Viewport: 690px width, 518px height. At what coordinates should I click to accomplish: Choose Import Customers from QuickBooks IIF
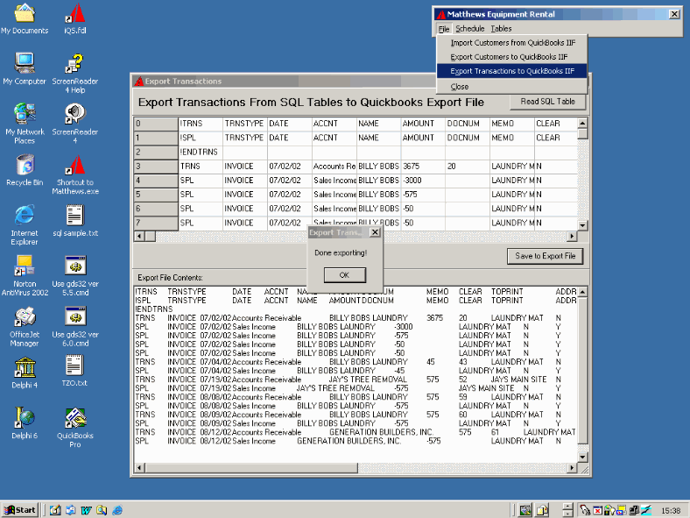coord(512,43)
